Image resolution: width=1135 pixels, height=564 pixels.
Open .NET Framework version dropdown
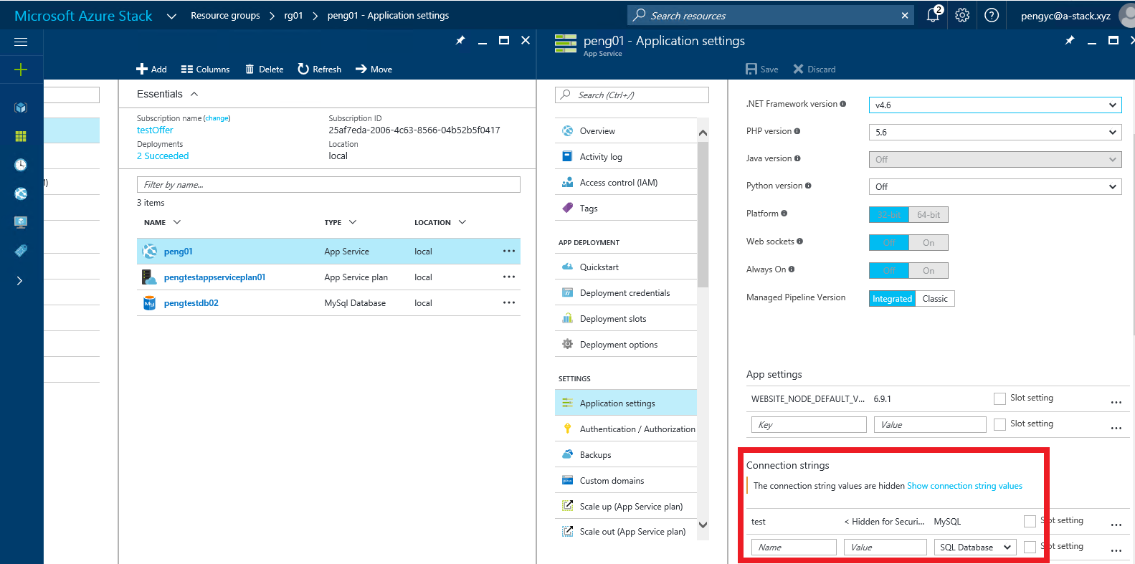tap(995, 105)
